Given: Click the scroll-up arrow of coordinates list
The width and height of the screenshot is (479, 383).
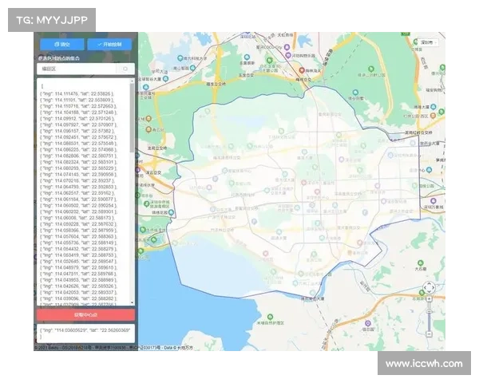Looking at the screenshot, I should 133,81.
